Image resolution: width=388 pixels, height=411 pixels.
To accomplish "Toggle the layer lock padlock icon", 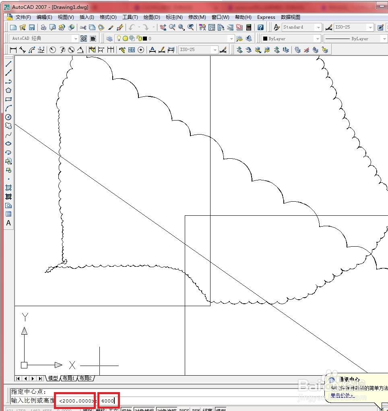I will pyautogui.click(x=139, y=39).
